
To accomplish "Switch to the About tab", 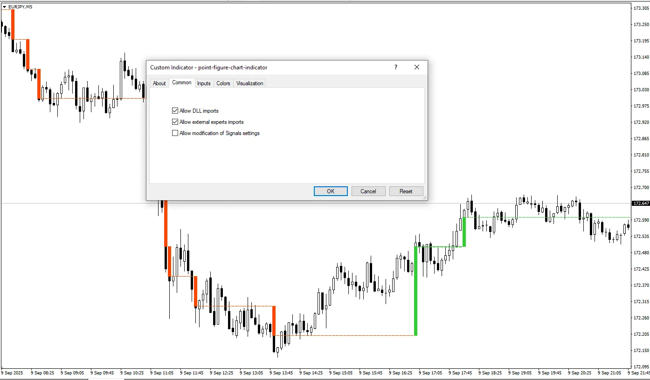I will [x=159, y=83].
